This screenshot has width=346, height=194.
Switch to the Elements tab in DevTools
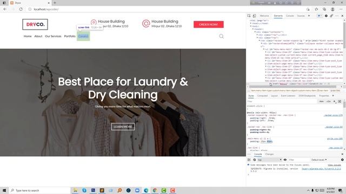pos(278,16)
